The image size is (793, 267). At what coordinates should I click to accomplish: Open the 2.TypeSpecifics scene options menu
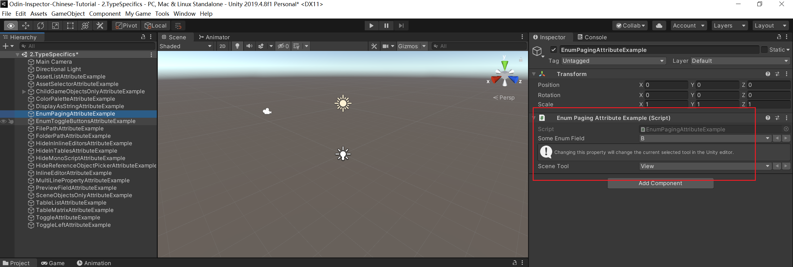(151, 54)
